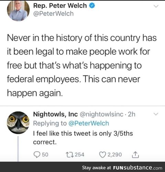Open the @PeterWelch handle under the name
This screenshot has width=165, height=172.
tap(54, 13)
